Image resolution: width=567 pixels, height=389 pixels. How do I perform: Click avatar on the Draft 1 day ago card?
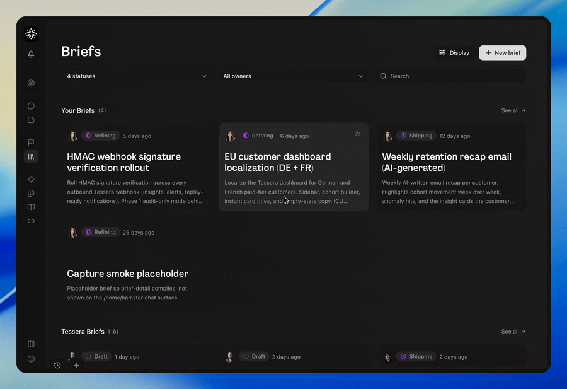click(x=72, y=356)
